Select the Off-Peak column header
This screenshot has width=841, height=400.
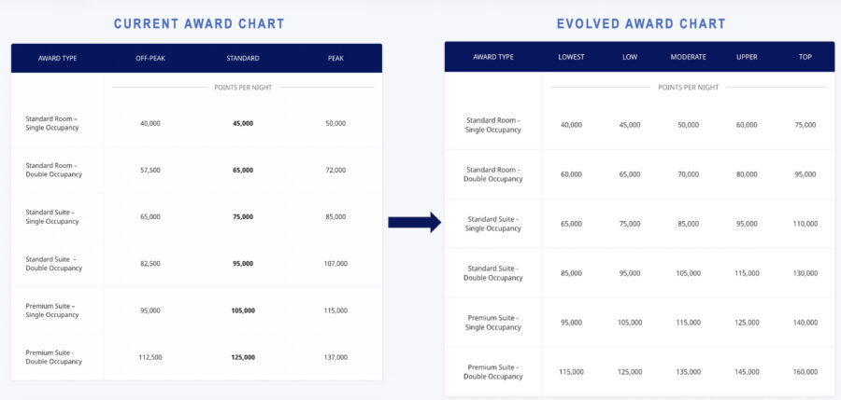150,58
